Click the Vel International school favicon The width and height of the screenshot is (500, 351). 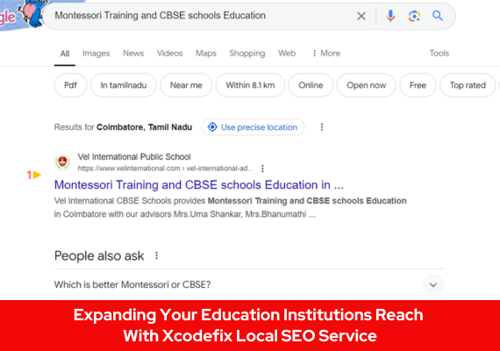pyautogui.click(x=62, y=162)
